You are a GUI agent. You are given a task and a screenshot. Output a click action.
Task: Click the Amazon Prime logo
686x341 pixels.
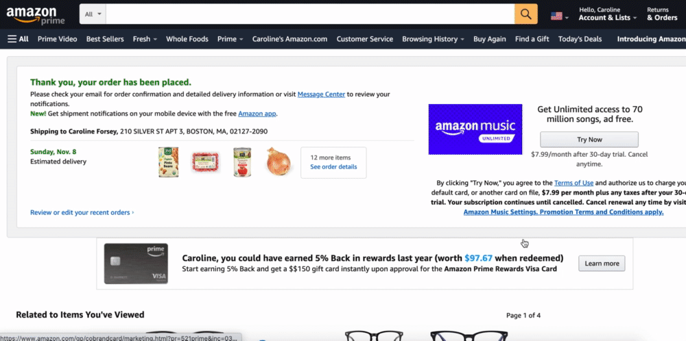36,15
